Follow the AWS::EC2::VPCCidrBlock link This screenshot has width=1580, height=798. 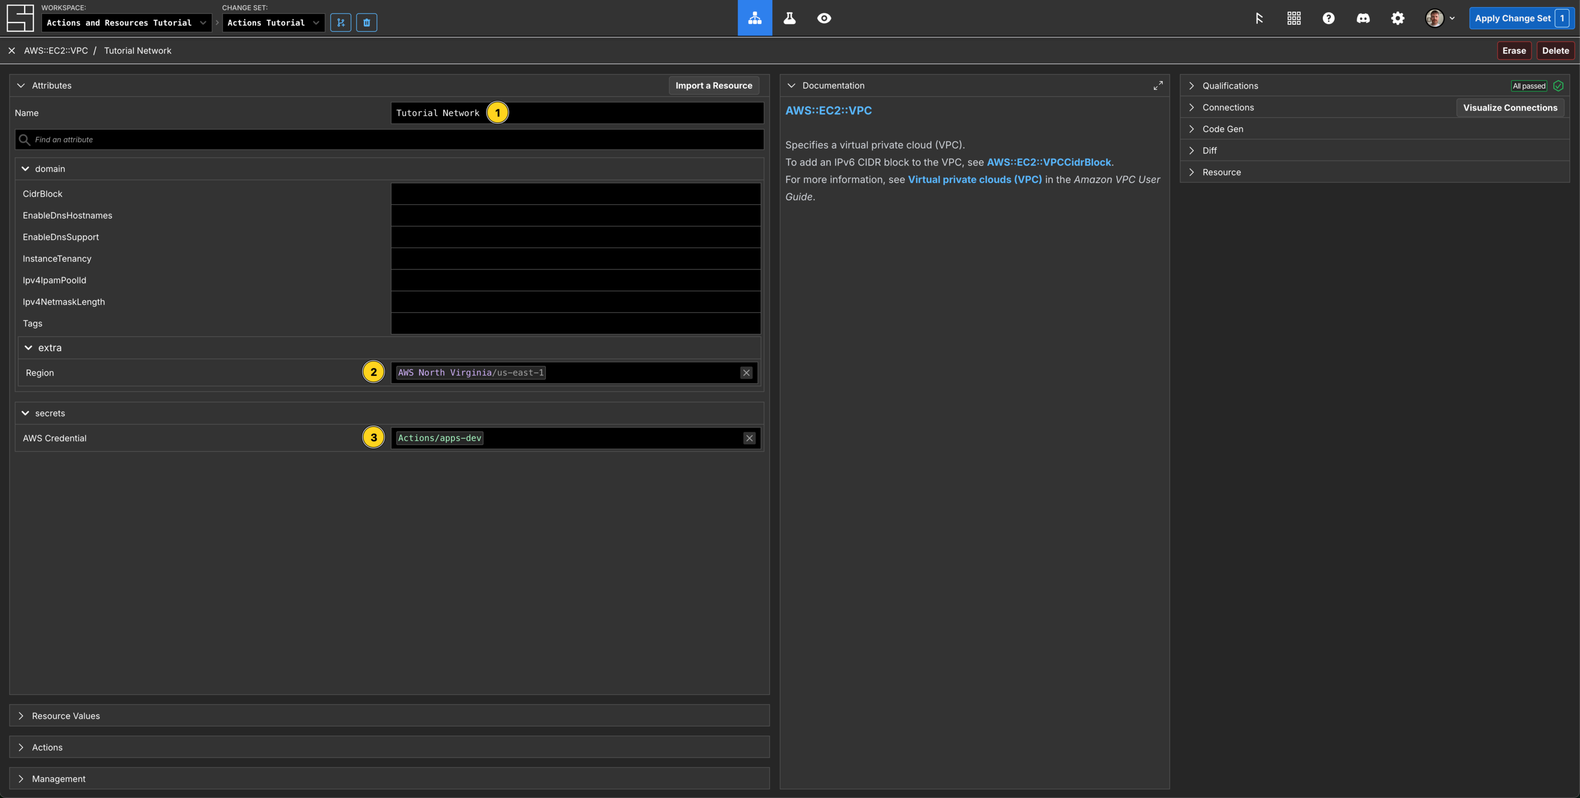pyautogui.click(x=1049, y=162)
